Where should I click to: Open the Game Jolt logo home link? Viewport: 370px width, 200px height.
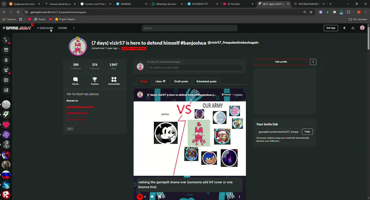point(17,28)
